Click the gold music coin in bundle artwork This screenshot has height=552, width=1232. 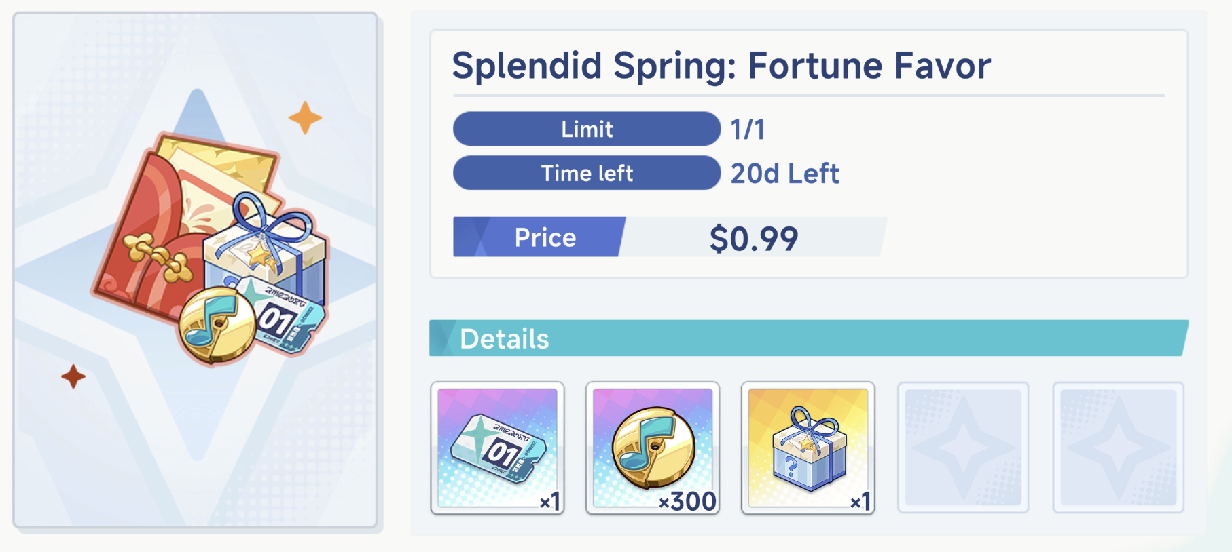point(217,324)
